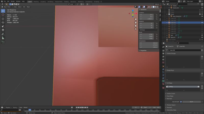Image resolution: width=204 pixels, height=114 pixels.
Task: Open the Tool properties tab wrench-screwdriver icon
Action: 163,47
